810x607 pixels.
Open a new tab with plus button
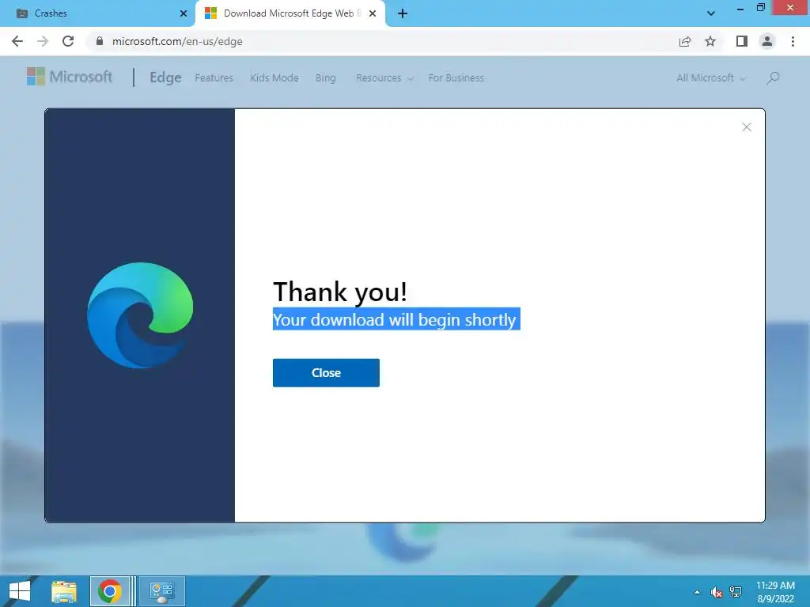tap(403, 13)
